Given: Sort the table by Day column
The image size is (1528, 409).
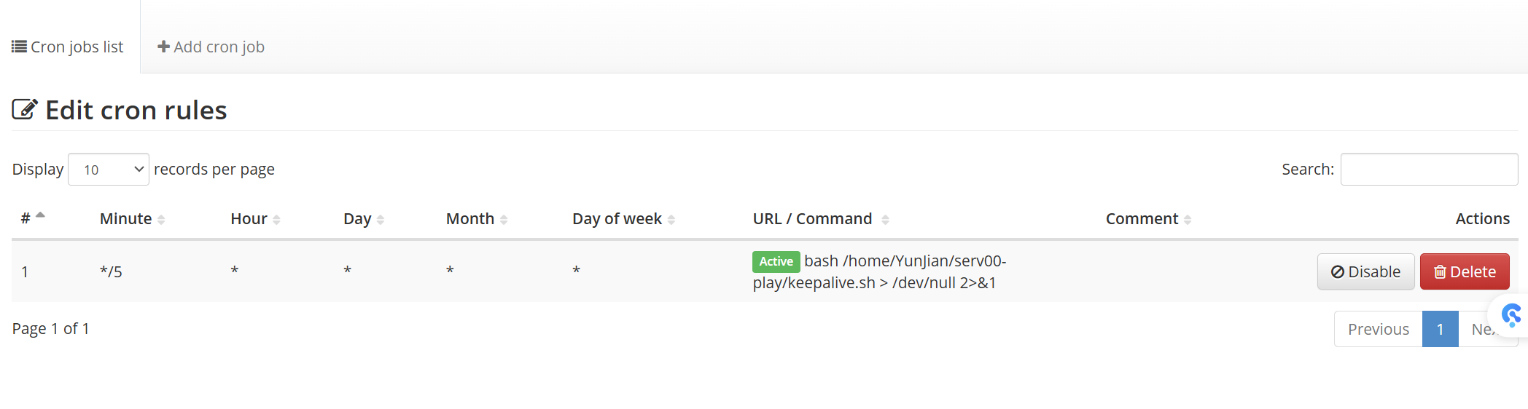Looking at the screenshot, I should (364, 218).
